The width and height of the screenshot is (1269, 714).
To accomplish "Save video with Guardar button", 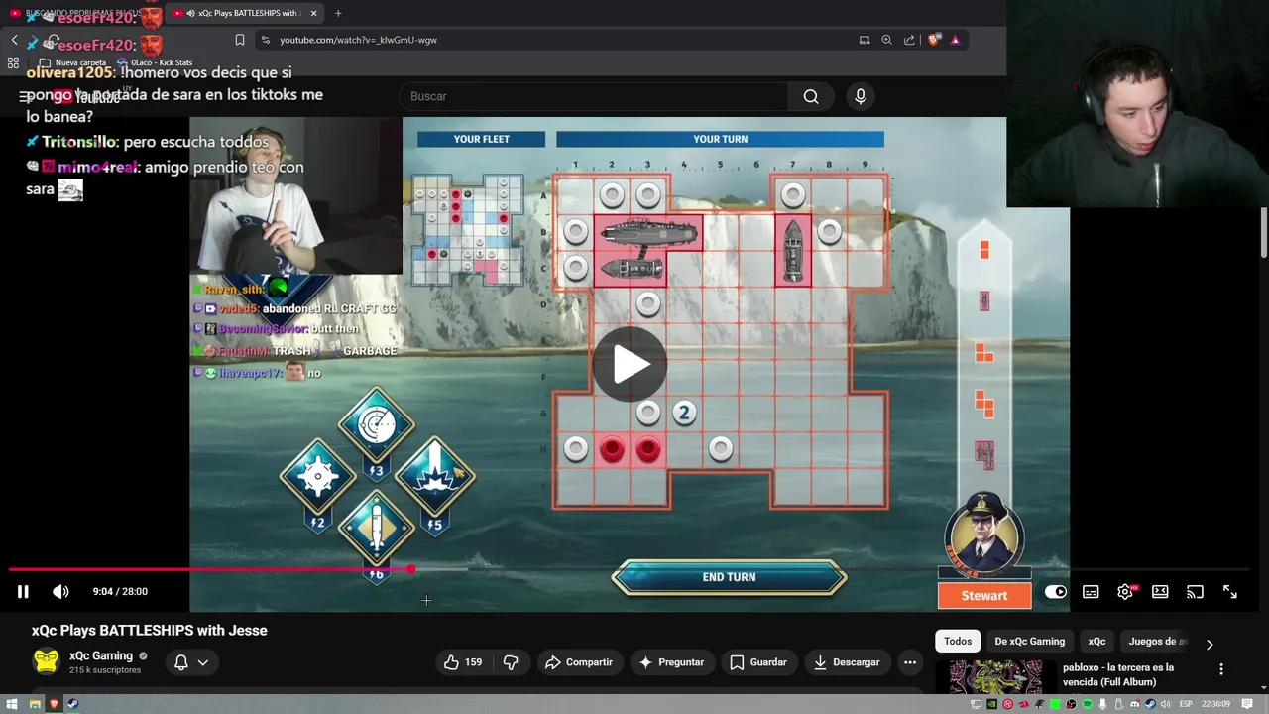I will (x=758, y=662).
